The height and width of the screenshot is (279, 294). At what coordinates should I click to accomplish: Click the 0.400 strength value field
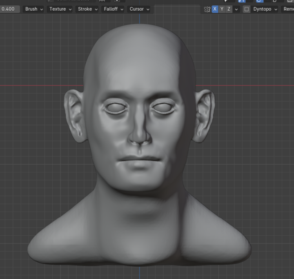pos(9,9)
